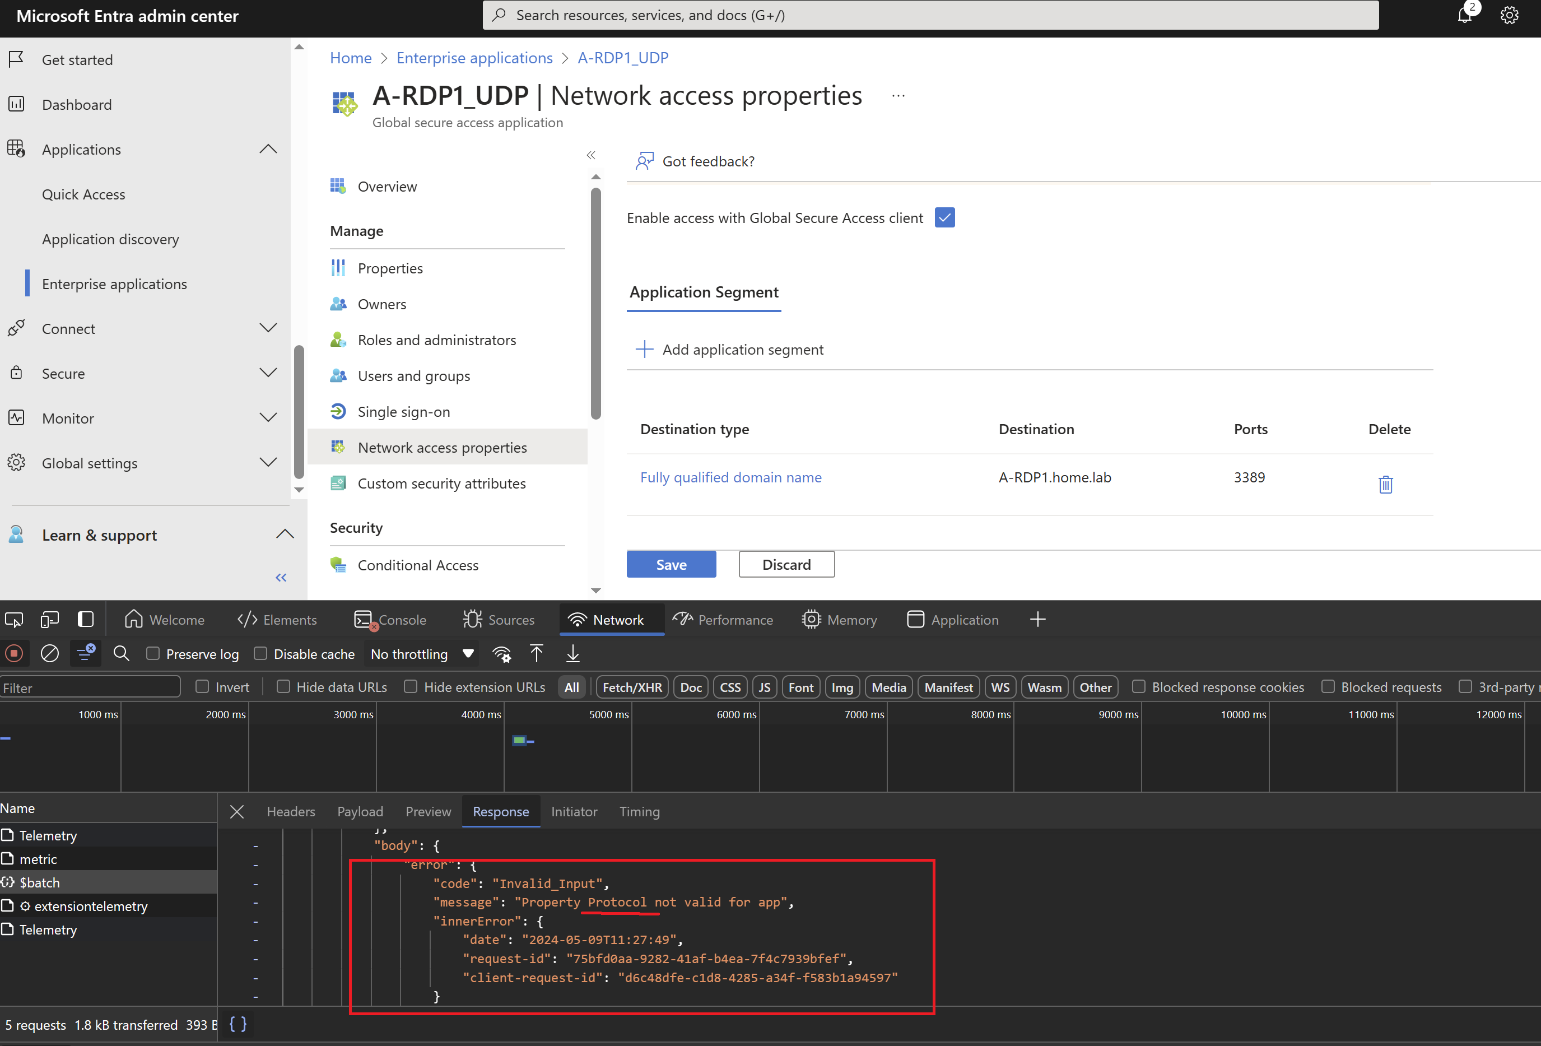The width and height of the screenshot is (1541, 1046).
Task: Open the notifications bell icon
Action: (x=1464, y=15)
